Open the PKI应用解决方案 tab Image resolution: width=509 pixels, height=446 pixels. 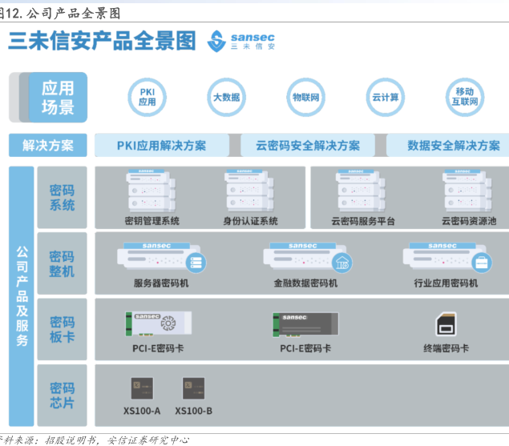pos(162,145)
